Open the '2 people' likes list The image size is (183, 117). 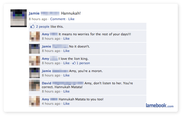pos(43,27)
